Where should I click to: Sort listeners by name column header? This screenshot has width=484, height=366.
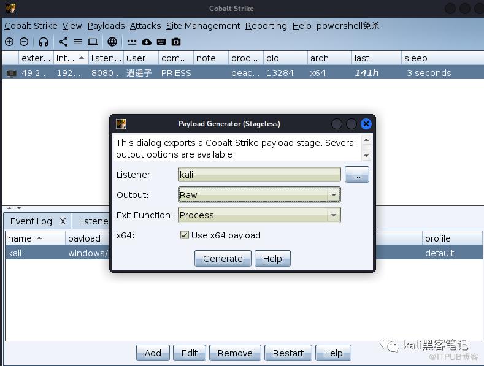pyautogui.click(x=35, y=238)
